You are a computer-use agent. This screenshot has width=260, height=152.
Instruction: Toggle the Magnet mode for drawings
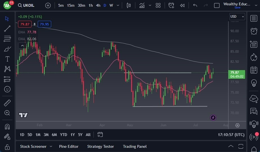[x=7, y=126]
